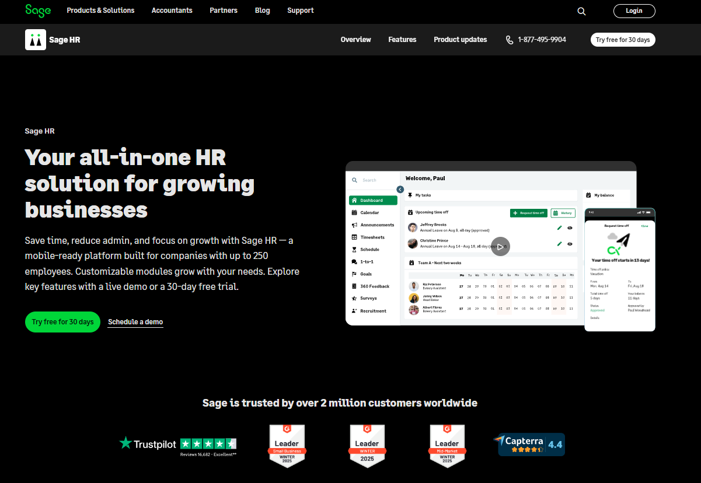Click the Trustpilot logo

[x=148, y=444]
